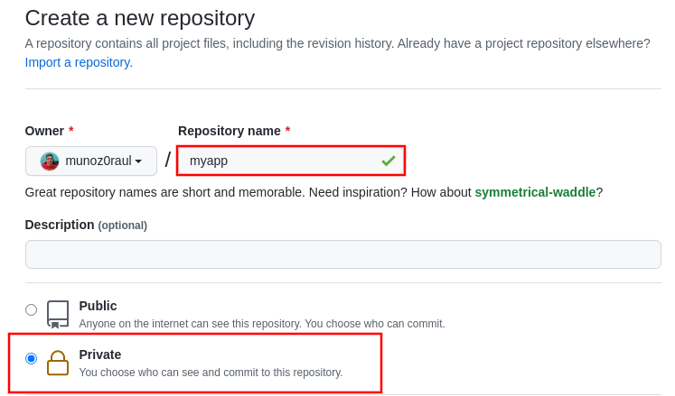675x396 pixels.
Task: Select the Private radio button
Action: 32,358
